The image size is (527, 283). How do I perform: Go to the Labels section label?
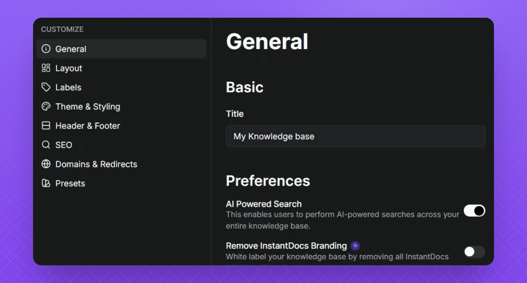(68, 88)
